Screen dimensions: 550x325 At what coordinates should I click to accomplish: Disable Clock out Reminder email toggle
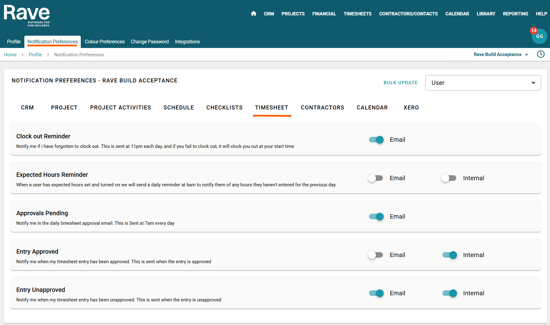376,140
